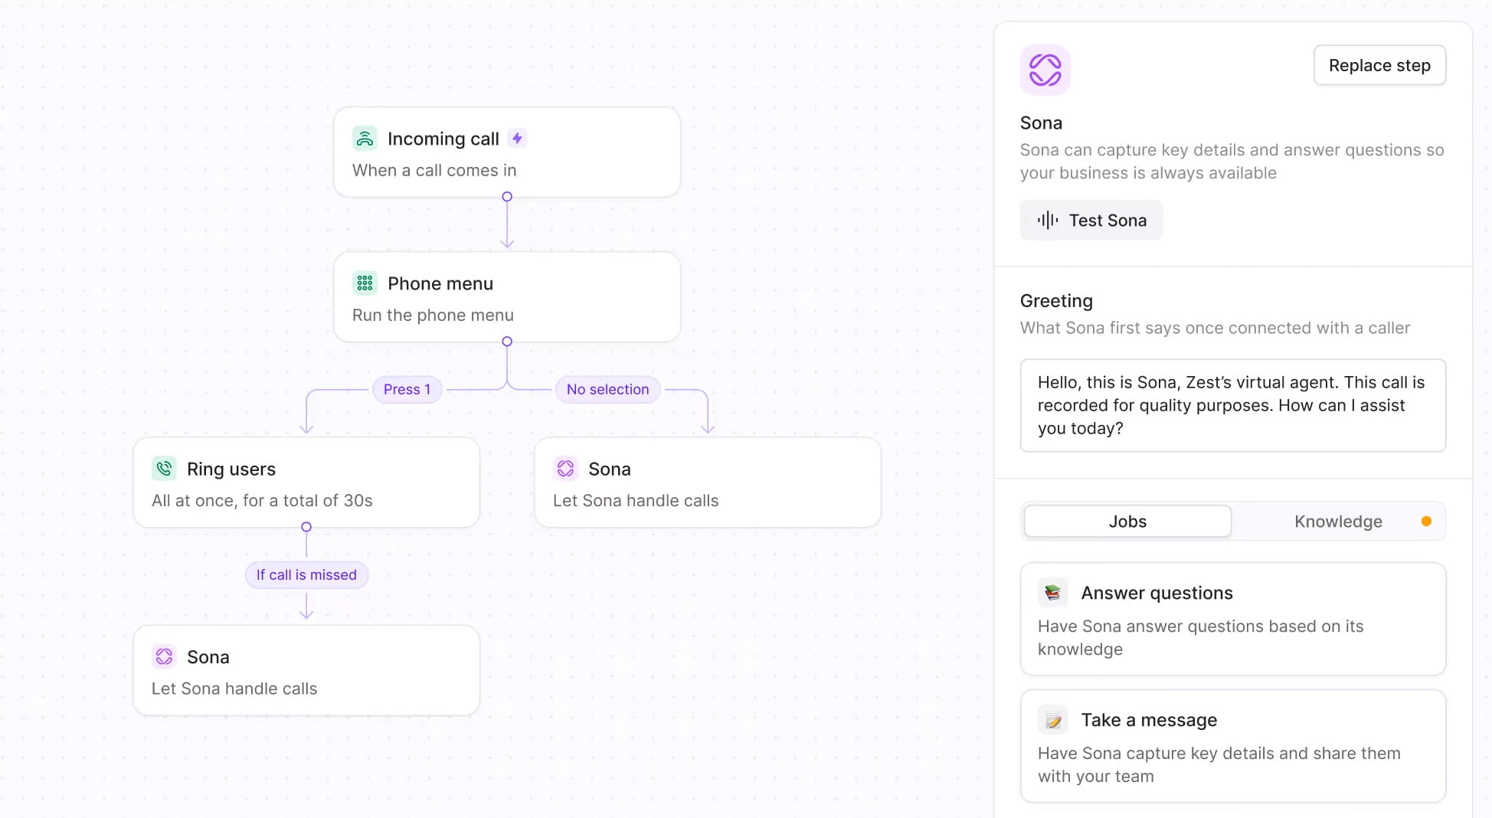Switch to the Knowledge tab
This screenshot has width=1492, height=818.
pyautogui.click(x=1338, y=522)
